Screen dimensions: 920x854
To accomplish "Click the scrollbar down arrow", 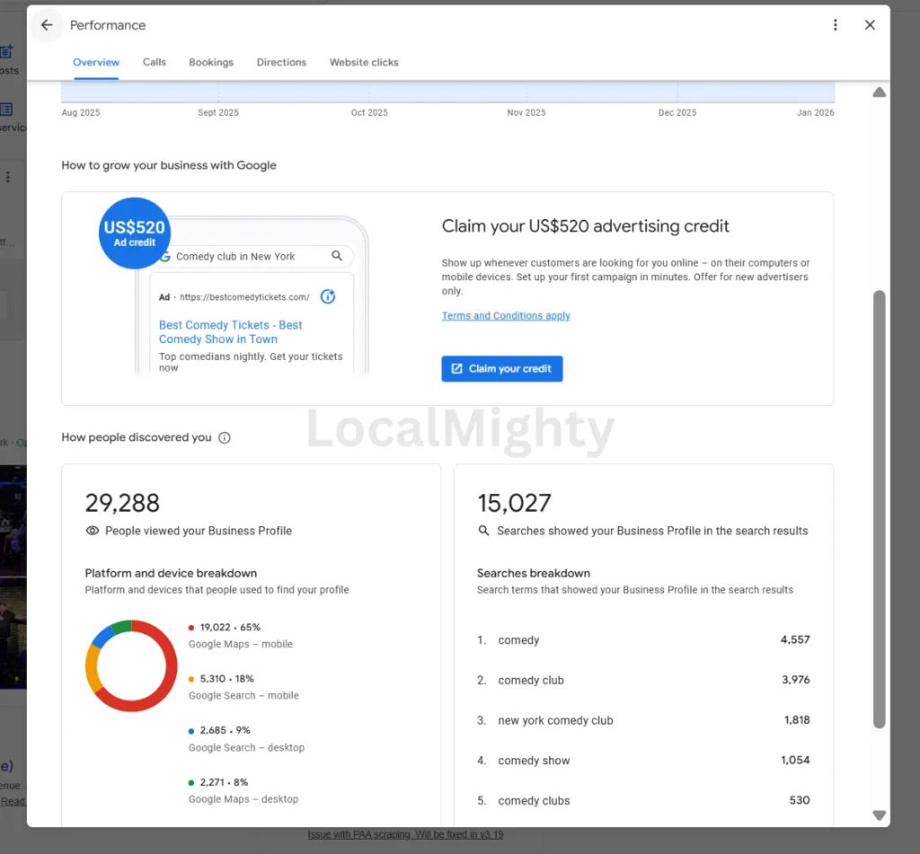I will tap(879, 814).
